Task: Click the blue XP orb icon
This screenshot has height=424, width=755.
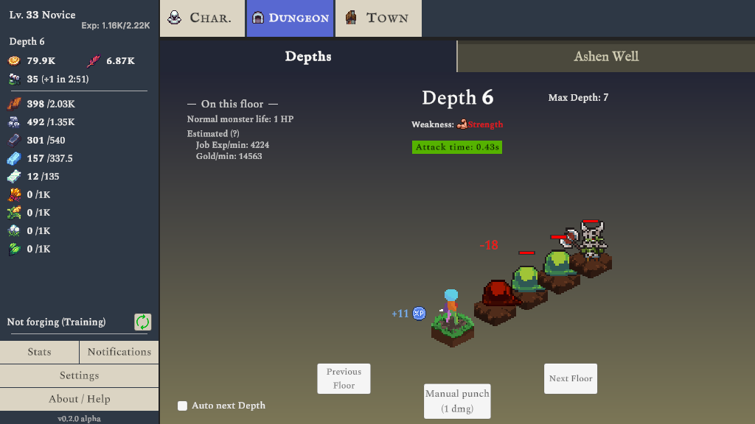Action: click(x=420, y=314)
